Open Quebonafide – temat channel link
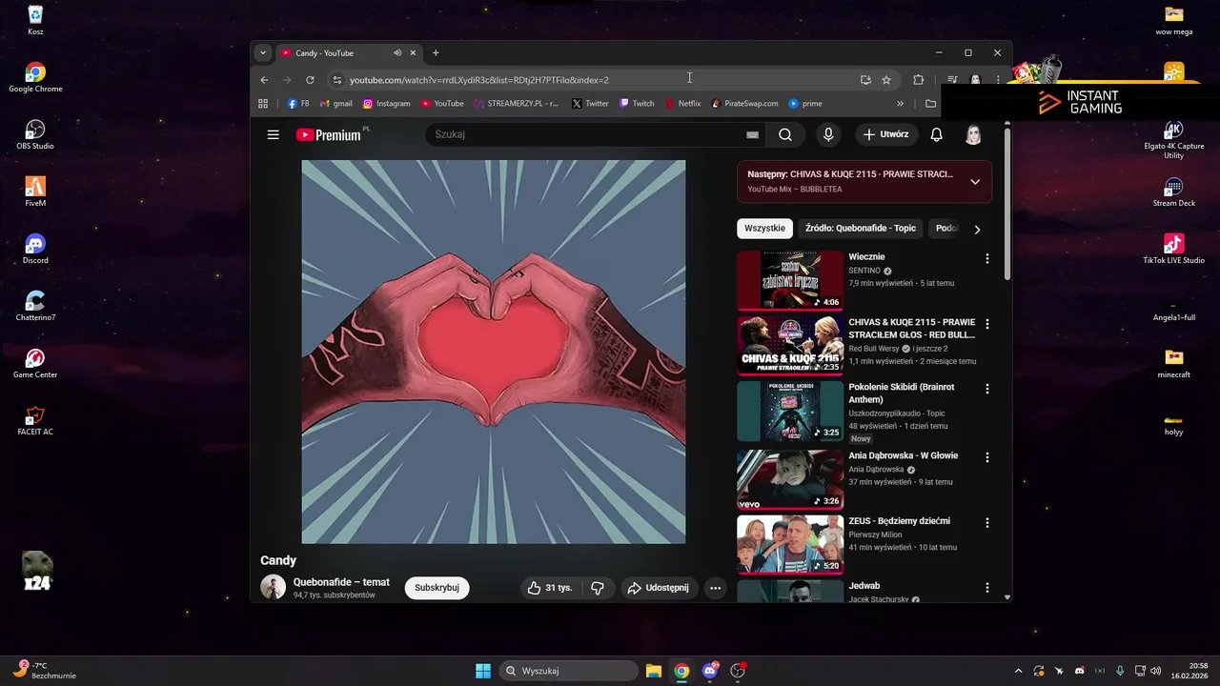Viewport: 1220px width, 686px height. [341, 582]
